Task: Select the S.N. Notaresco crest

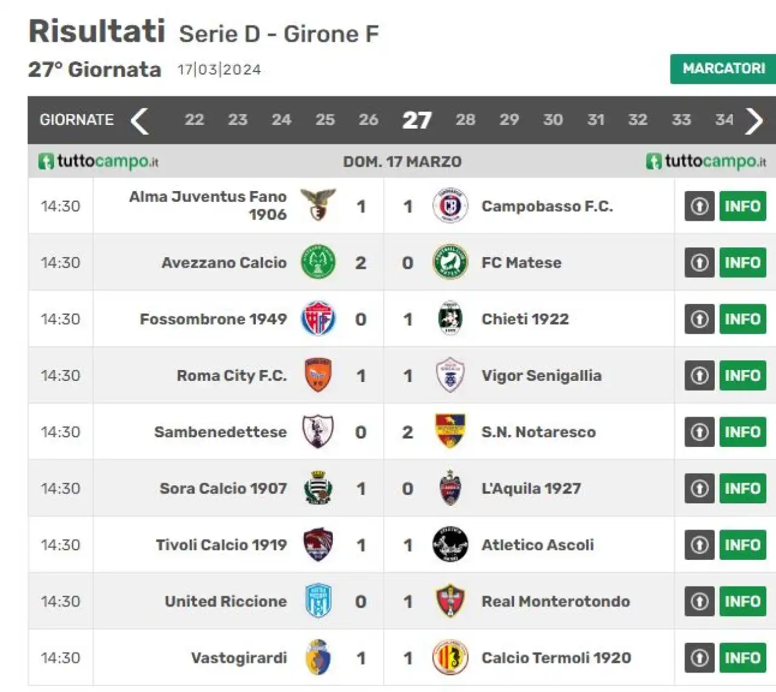Action: pyautogui.click(x=450, y=431)
